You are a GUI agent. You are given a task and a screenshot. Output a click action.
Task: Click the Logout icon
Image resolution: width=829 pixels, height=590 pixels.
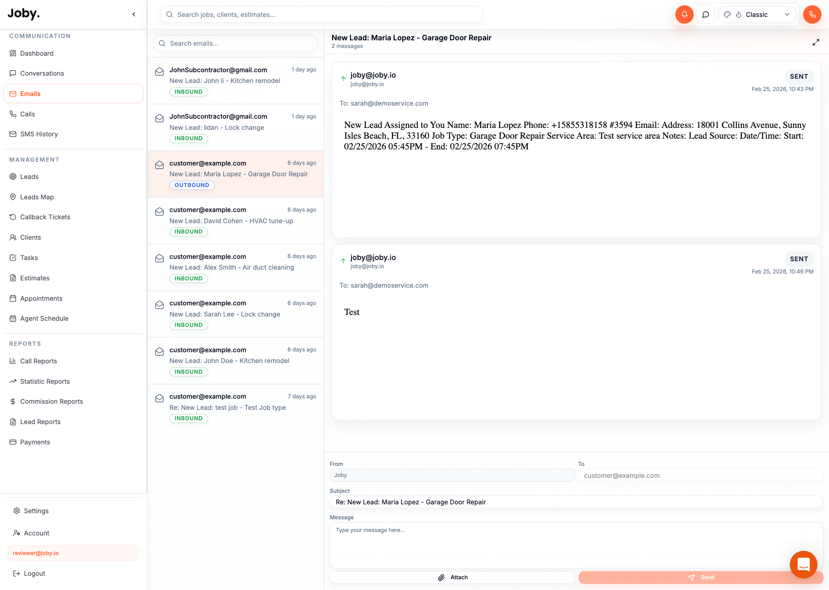(17, 573)
